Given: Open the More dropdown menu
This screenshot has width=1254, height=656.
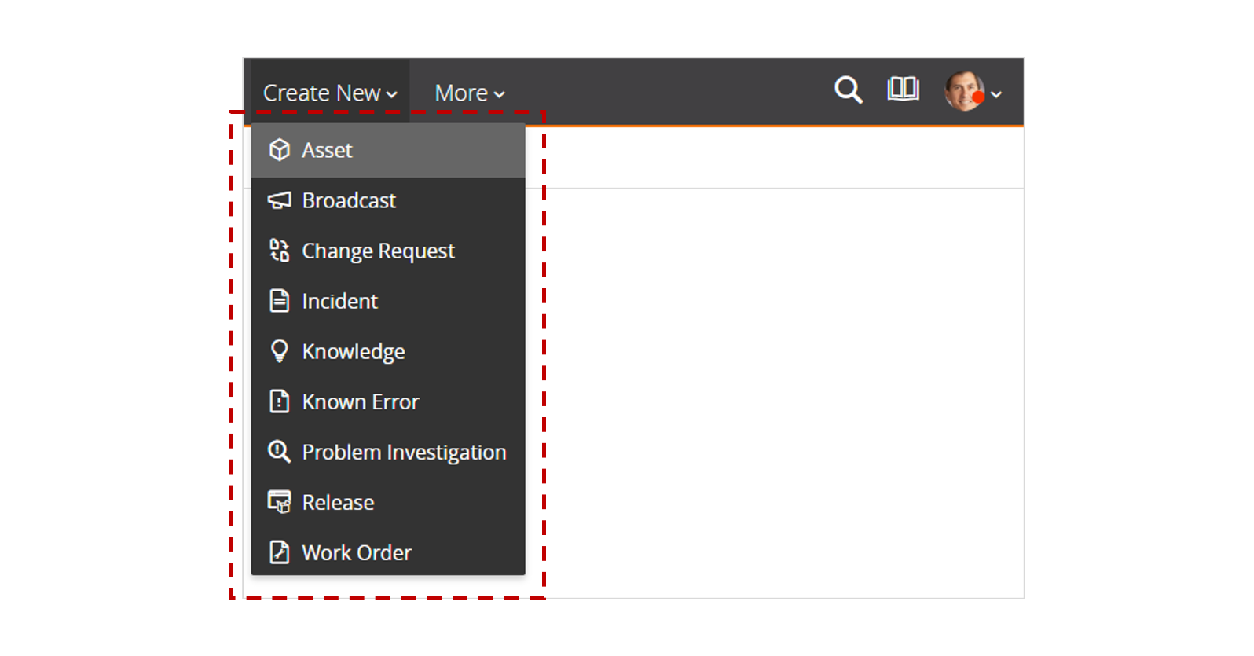Looking at the screenshot, I should (469, 93).
